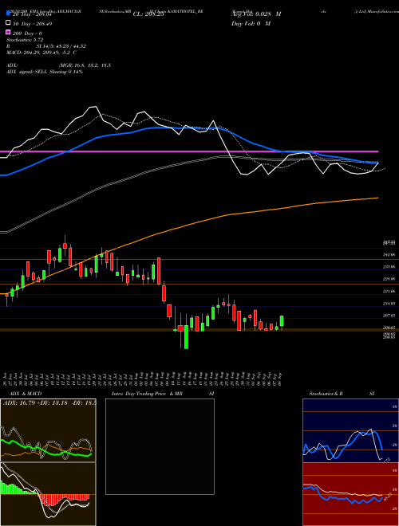
Task: Click the last green candlestick on chart
Action: tap(282, 321)
